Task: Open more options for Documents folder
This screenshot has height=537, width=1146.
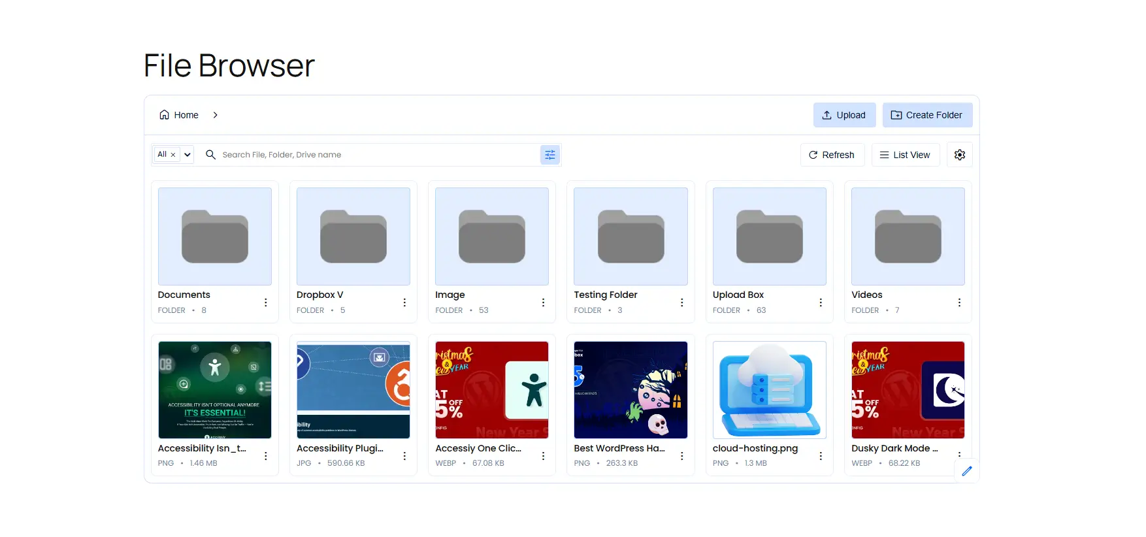Action: click(x=266, y=302)
